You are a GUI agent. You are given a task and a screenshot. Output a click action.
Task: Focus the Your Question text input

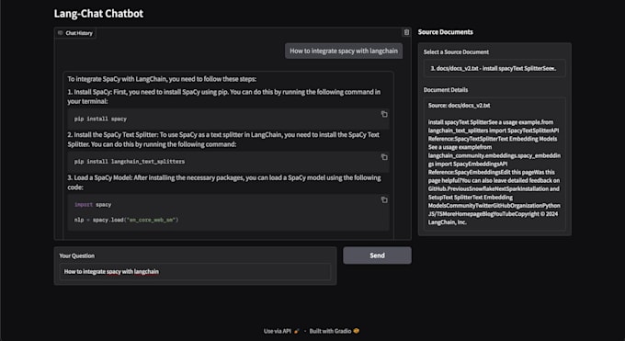[195, 271]
